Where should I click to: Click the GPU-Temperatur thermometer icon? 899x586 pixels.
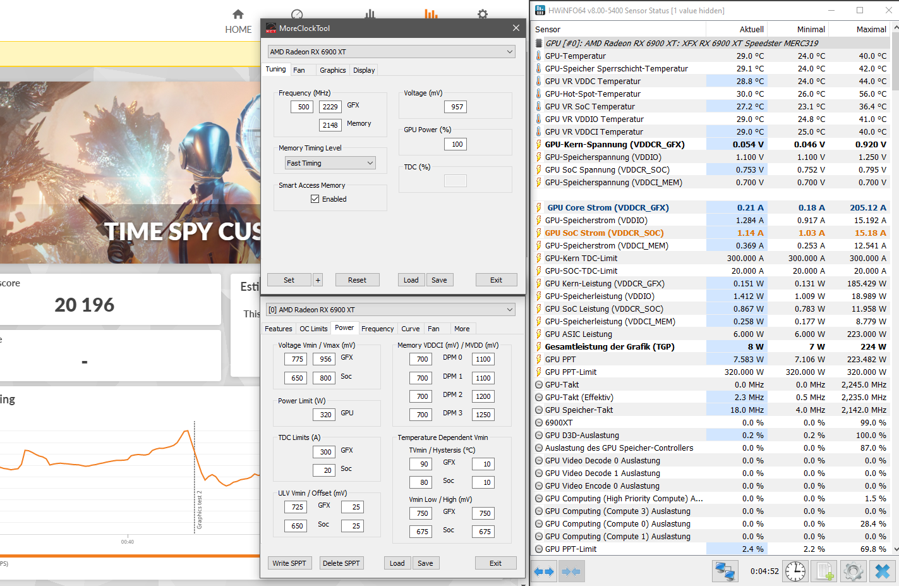coord(539,56)
